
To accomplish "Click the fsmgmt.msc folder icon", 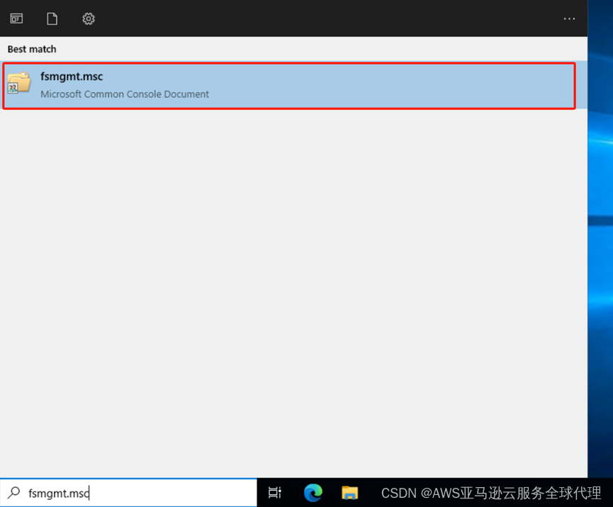I will click(18, 83).
